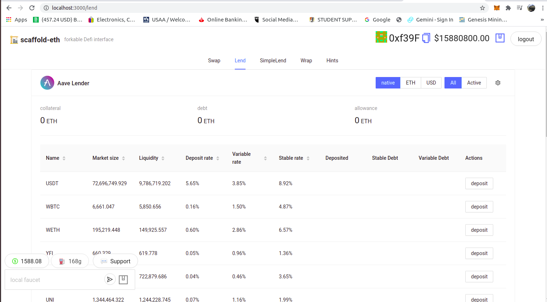Image resolution: width=547 pixels, height=302 pixels.
Task: Open the Chrome profile avatar
Action: click(x=531, y=8)
